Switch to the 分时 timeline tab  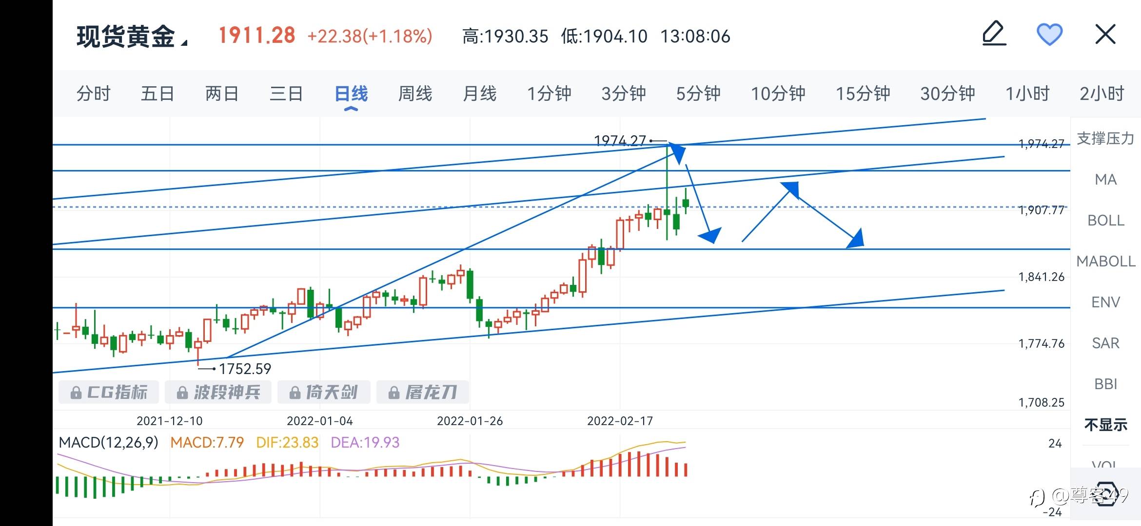tap(93, 94)
